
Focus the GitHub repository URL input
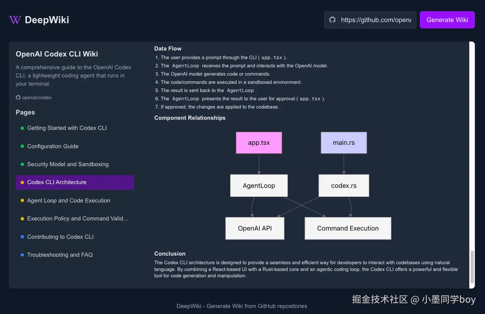[x=370, y=20]
